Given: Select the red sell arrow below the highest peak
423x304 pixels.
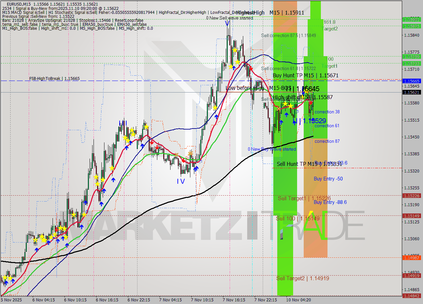Looking at the screenshot, I should (x=251, y=68).
